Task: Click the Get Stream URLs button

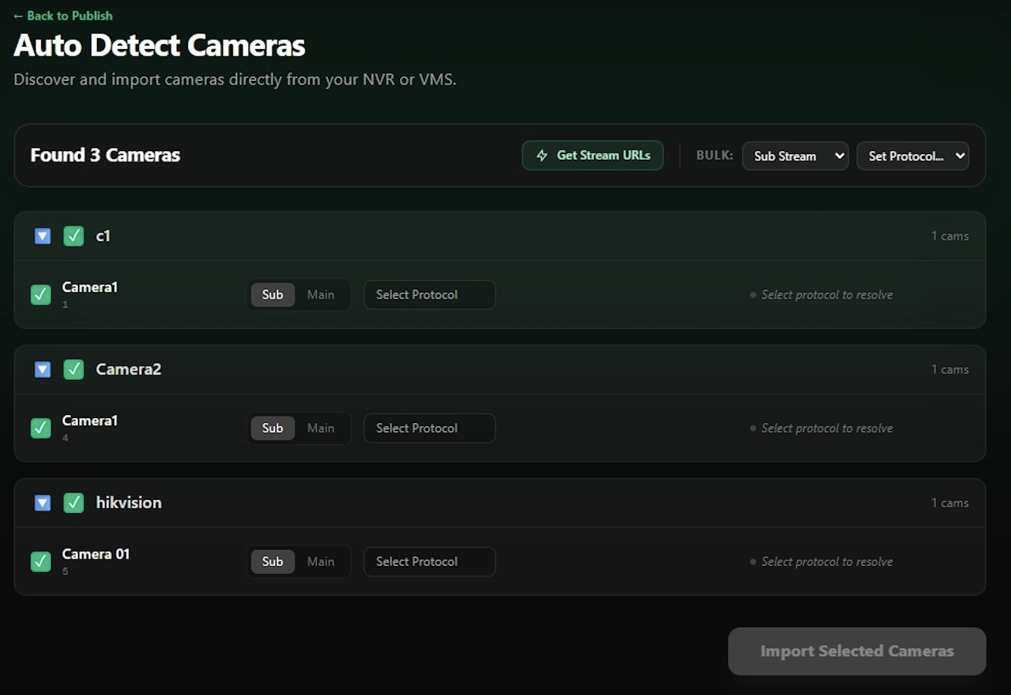Action: pos(591,155)
